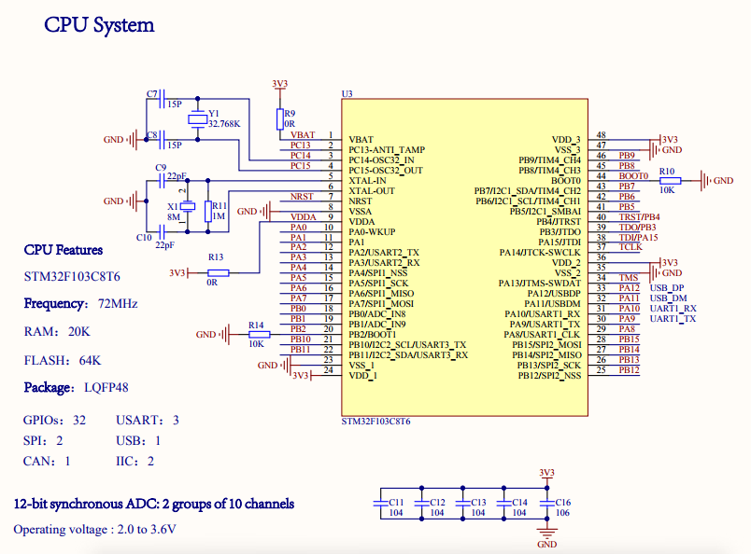
Task: Select the XTAL-IN pin name
Action: click(x=367, y=180)
